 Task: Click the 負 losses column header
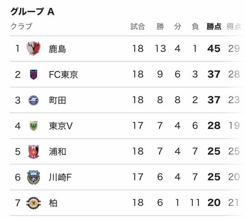195,26
